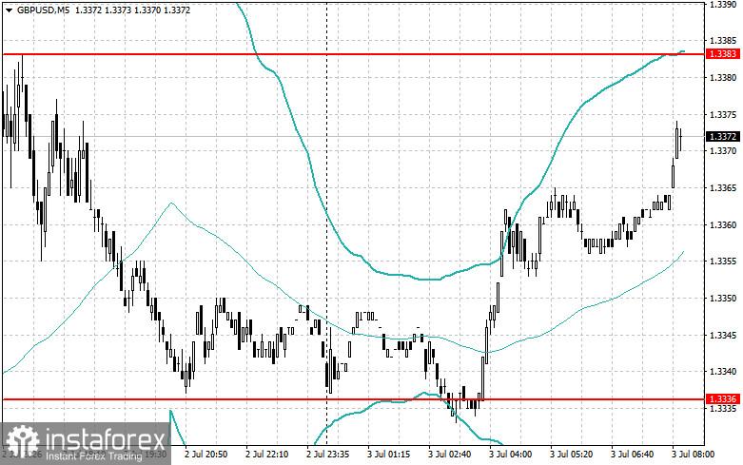Click the latest candlestick near 1.3372
The width and height of the screenshot is (743, 465).
click(680, 137)
